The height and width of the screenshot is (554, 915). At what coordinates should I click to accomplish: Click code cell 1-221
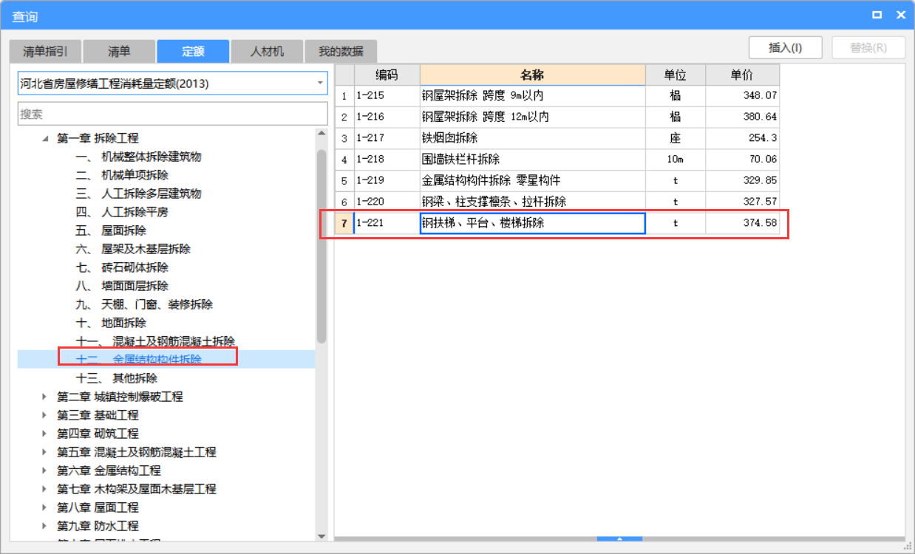[x=387, y=223]
